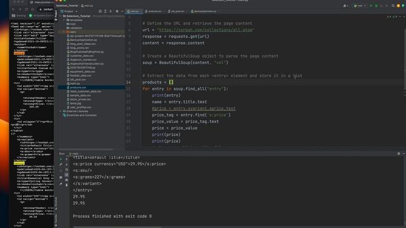Click main.py breadcrumb in navigation bar
Screen dimensions: 406x228
[88, 6]
